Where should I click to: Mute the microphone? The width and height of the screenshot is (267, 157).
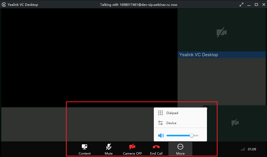click(109, 149)
